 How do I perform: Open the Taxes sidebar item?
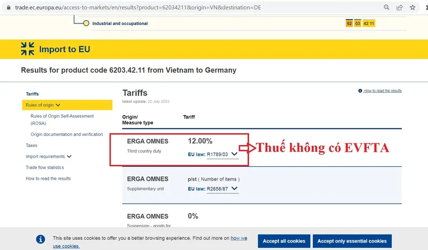(32, 145)
